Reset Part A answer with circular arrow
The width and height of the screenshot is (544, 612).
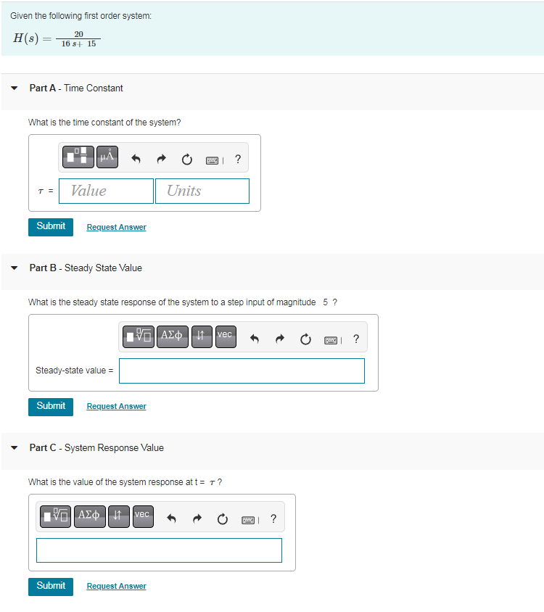tap(187, 160)
